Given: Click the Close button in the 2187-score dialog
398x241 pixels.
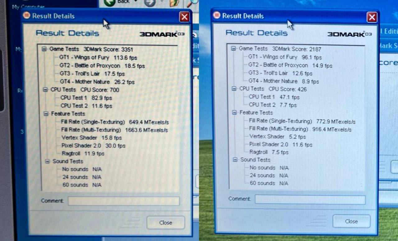Looking at the screenshot, I should tap(351, 221).
